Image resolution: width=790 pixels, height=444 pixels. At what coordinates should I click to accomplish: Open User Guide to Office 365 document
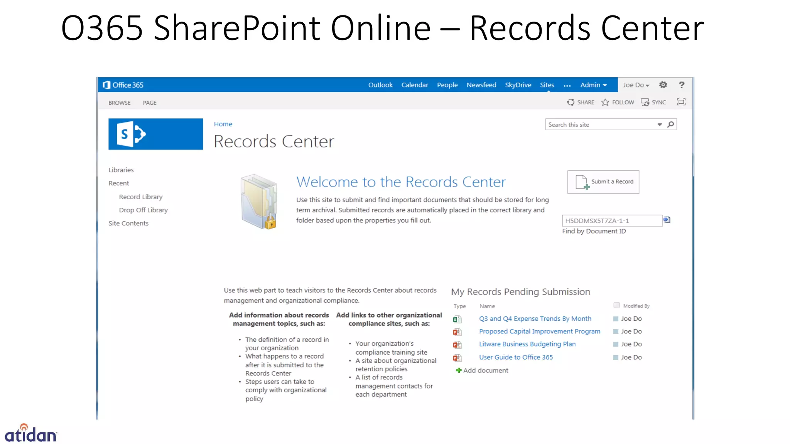click(516, 357)
